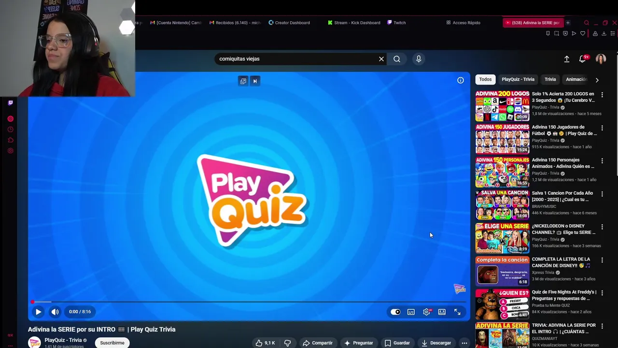Play the YouTube video
The width and height of the screenshot is (618, 348).
(x=38, y=312)
